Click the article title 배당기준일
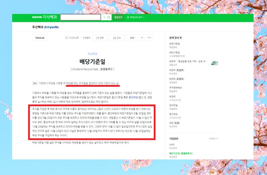 (x=92, y=61)
